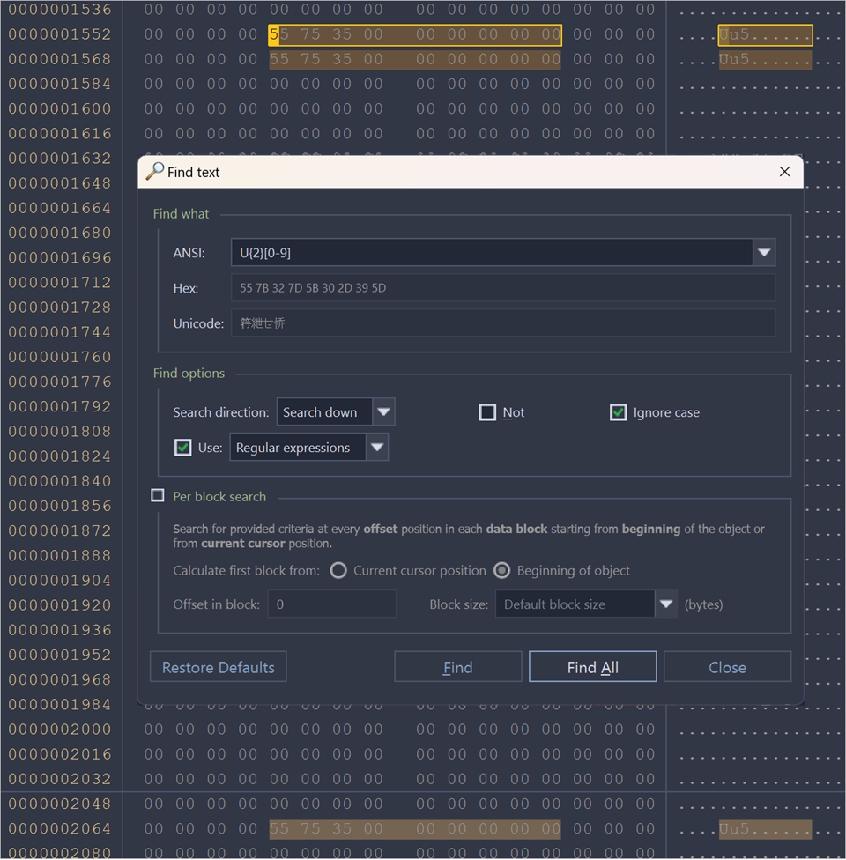Click the Hex search value field

tap(502, 288)
